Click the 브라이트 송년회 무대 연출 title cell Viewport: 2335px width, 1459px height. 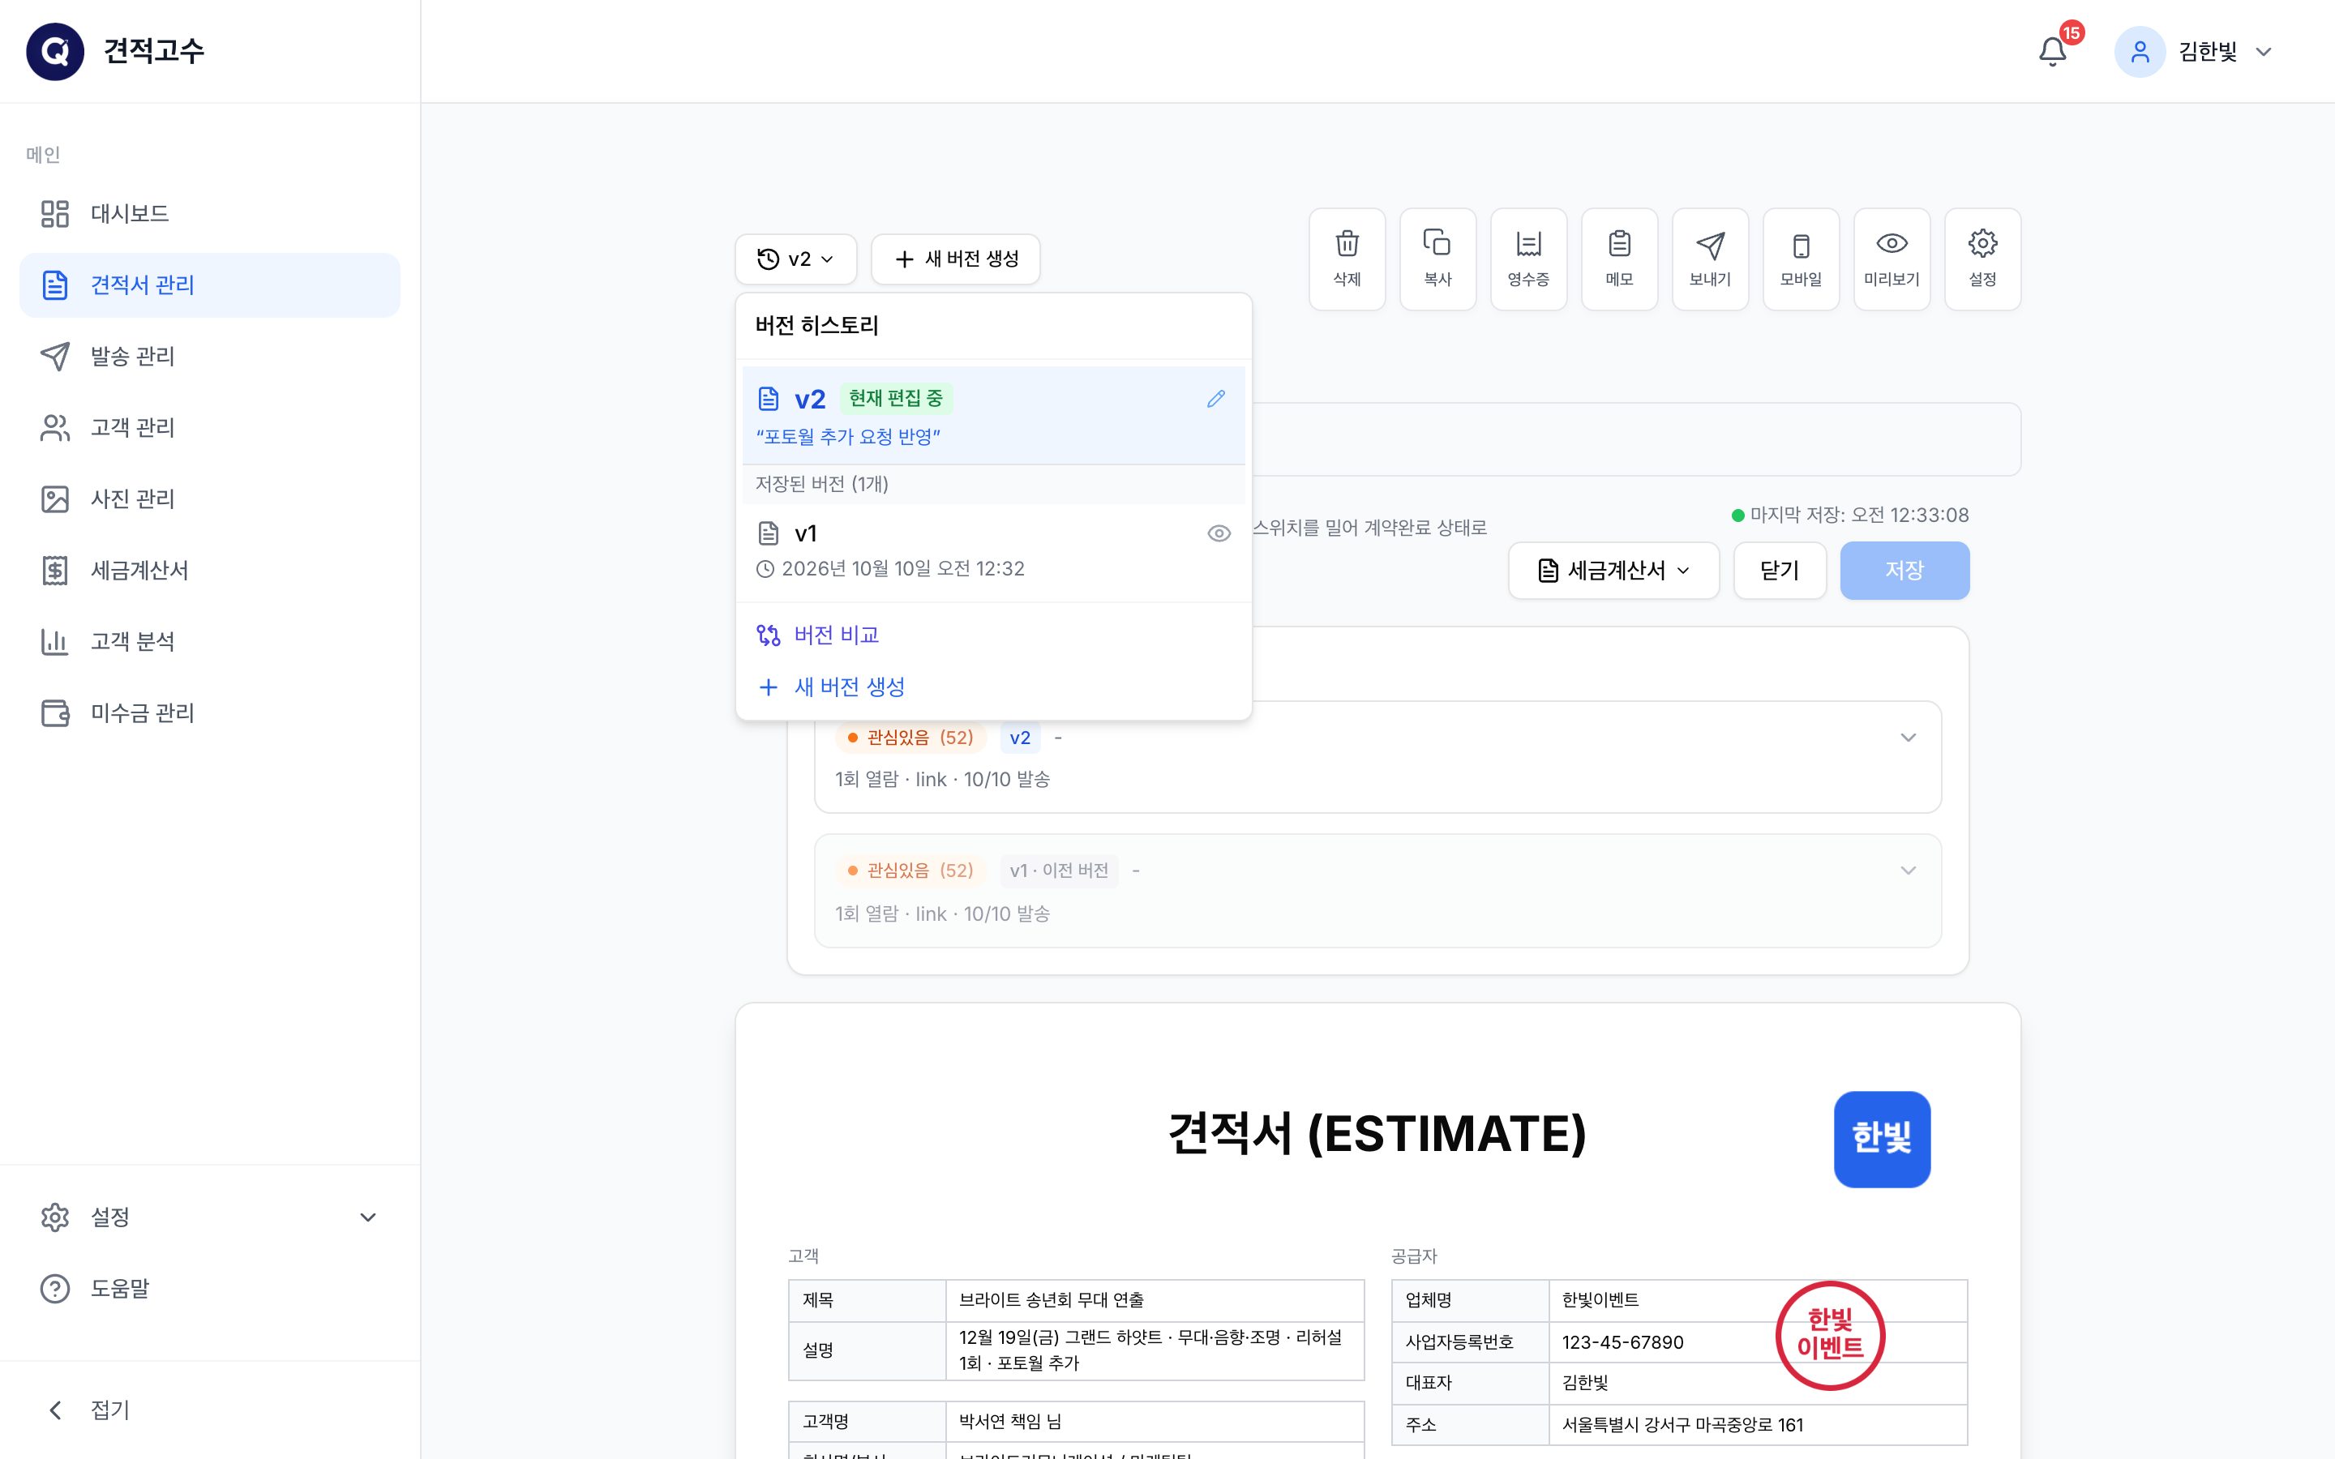1154,1300
